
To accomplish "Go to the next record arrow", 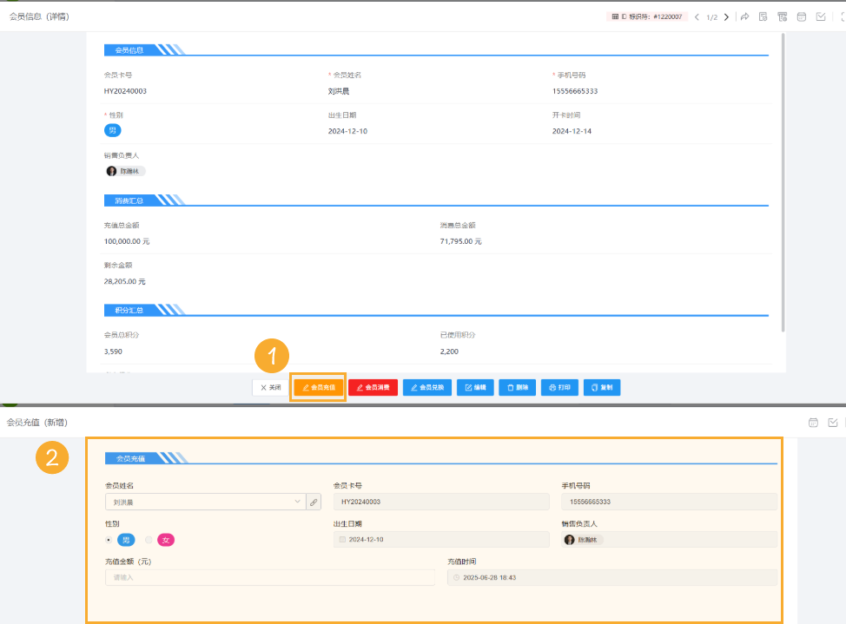I will 726,16.
